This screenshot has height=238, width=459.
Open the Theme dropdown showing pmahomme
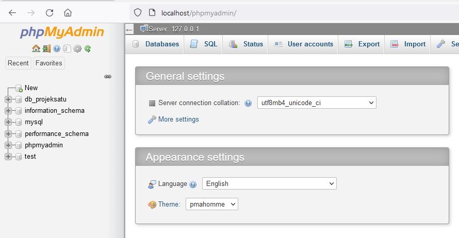coord(212,204)
